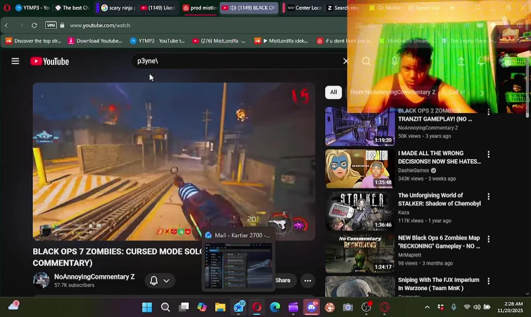Open 'MistLordRx idek...' bookmark
531x317 pixels.
pos(281,41)
